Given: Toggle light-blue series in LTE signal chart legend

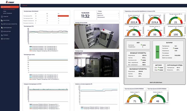Looking at the screenshot, I should pos(95,109).
